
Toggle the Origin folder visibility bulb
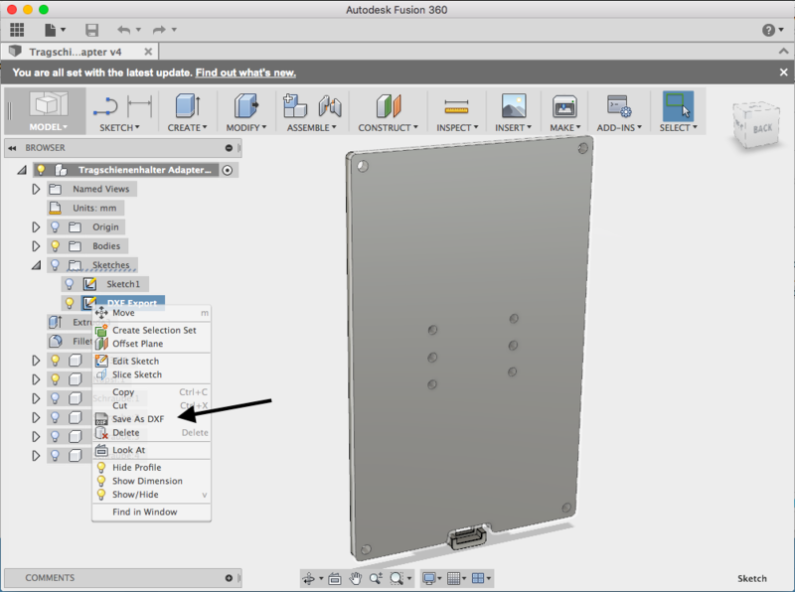56,226
